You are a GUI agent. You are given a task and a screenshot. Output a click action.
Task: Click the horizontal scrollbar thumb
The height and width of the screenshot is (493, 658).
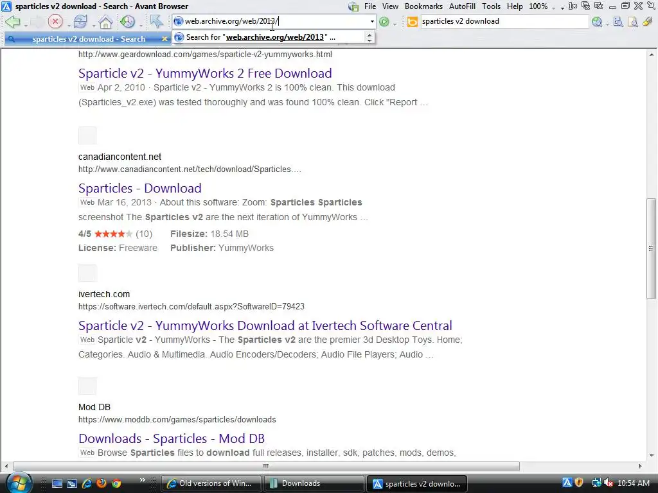tap(266, 466)
